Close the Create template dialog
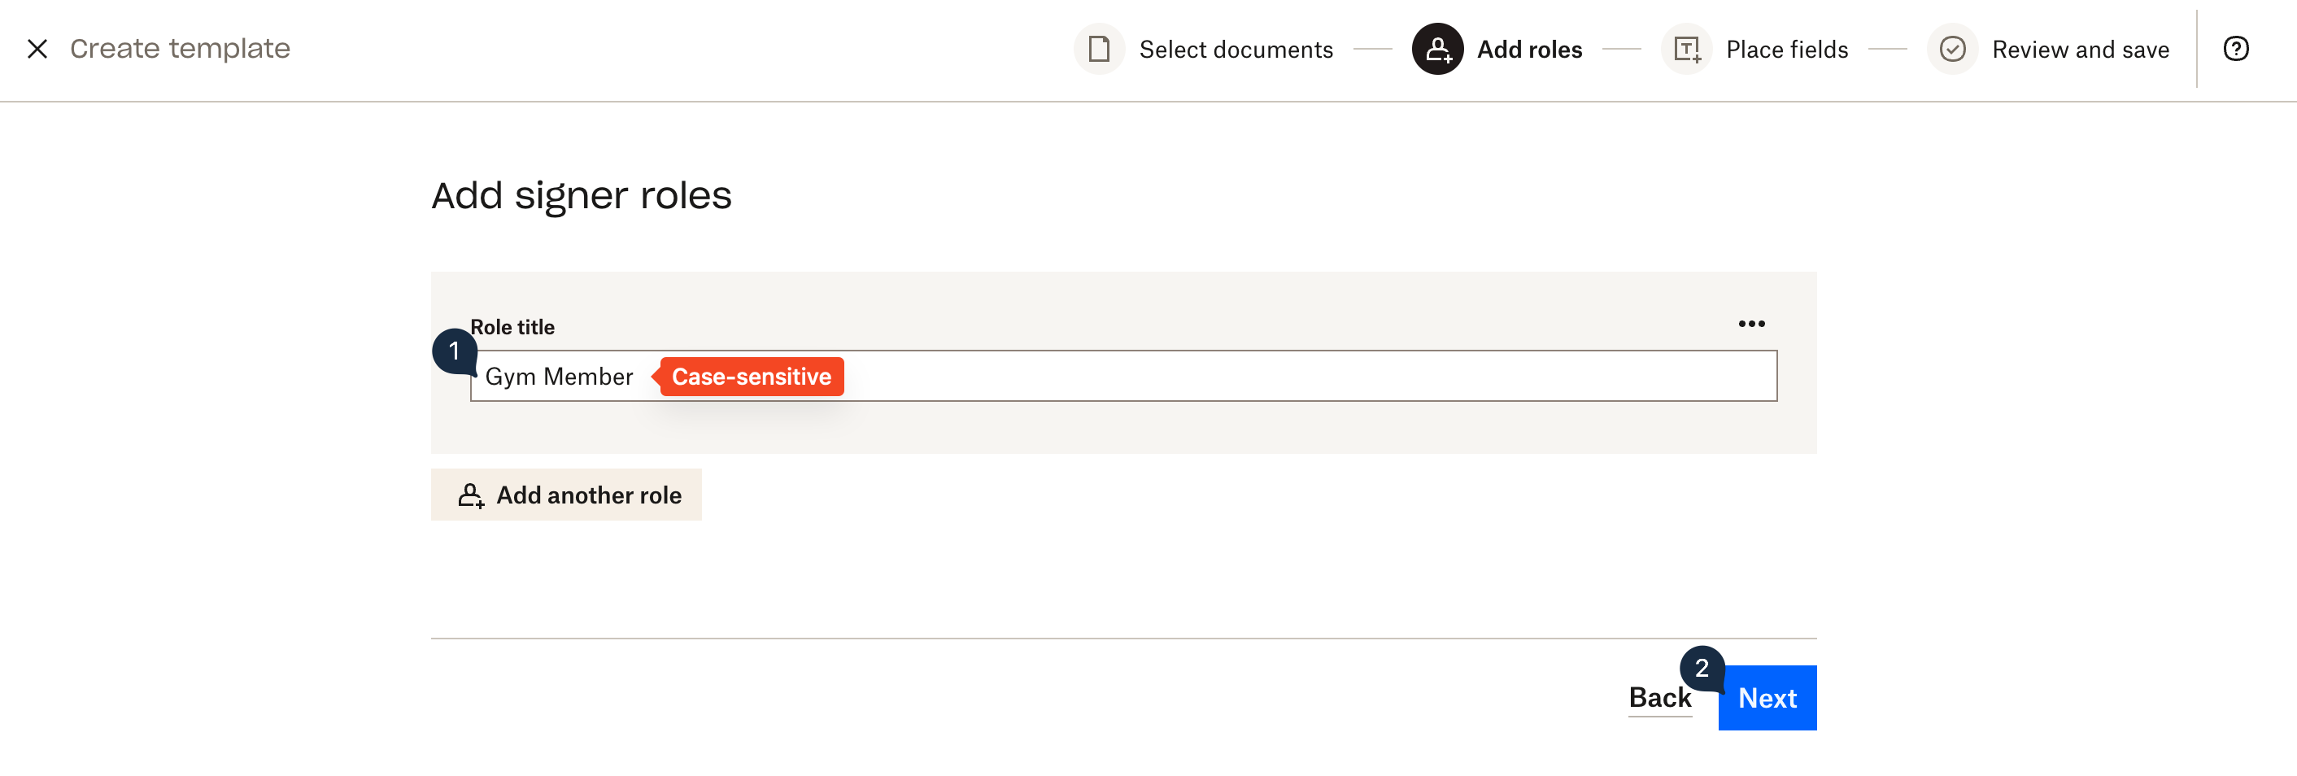 pyautogui.click(x=37, y=49)
